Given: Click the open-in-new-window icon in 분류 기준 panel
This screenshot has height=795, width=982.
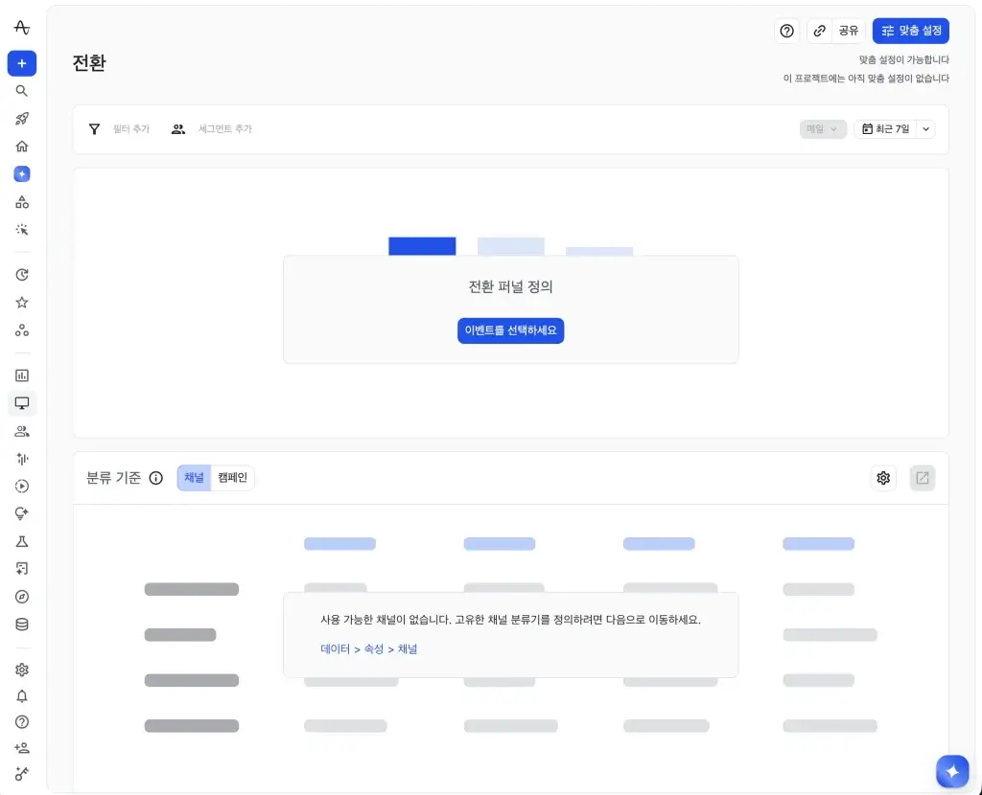Looking at the screenshot, I should [x=922, y=478].
